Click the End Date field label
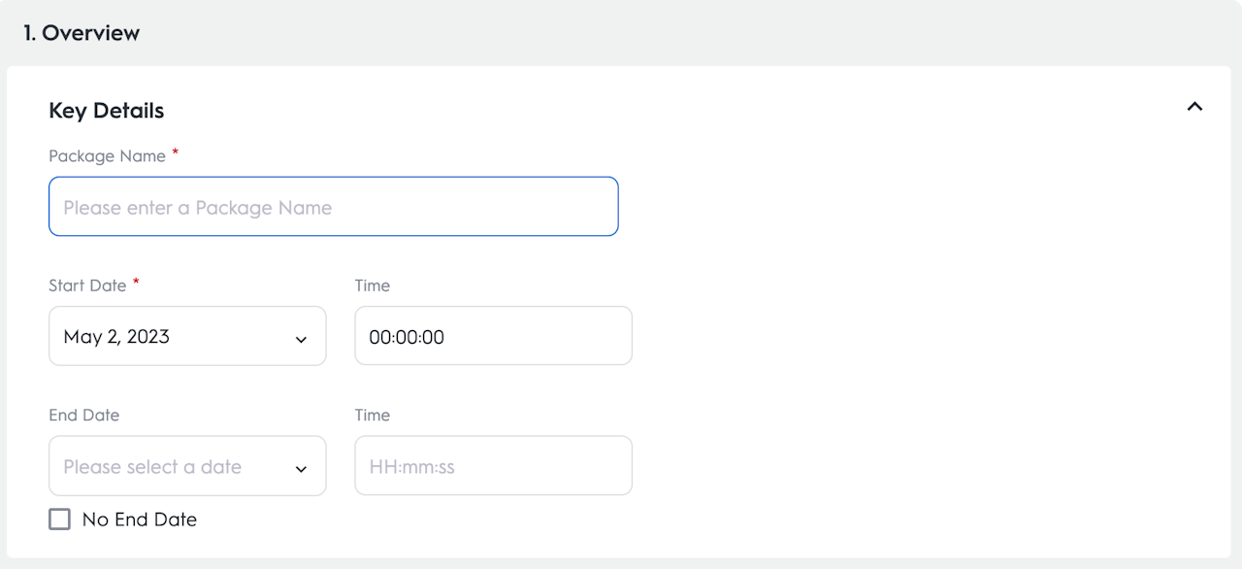The width and height of the screenshot is (1242, 569). pyautogui.click(x=83, y=416)
